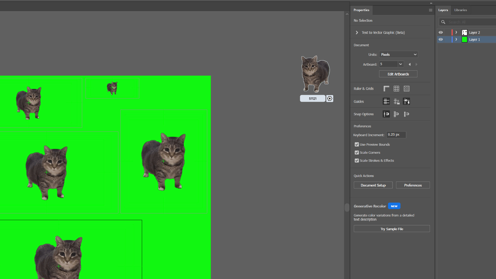
Task: Click the Edit Artboards button
Action: [398, 74]
